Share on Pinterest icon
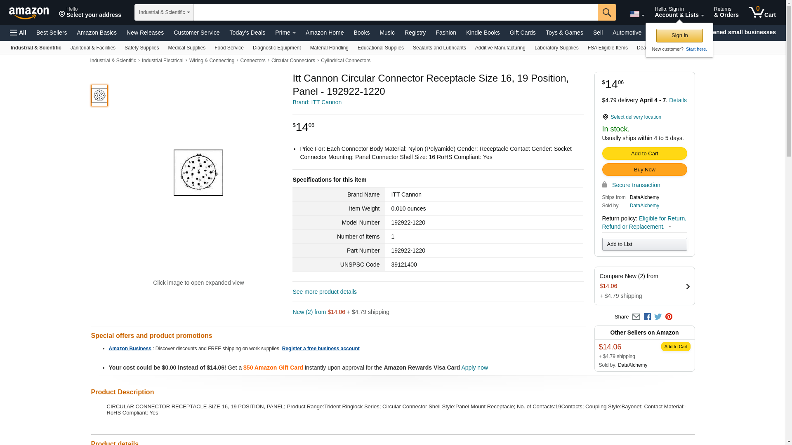 669,317
